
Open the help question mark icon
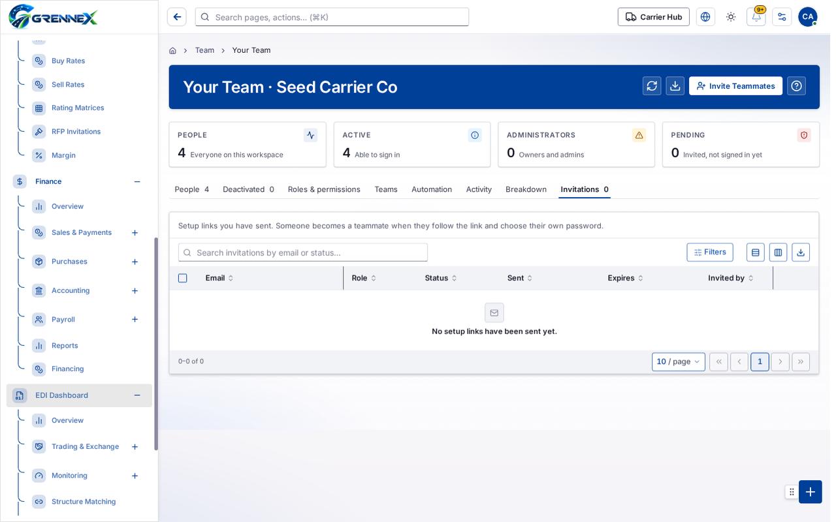(796, 86)
